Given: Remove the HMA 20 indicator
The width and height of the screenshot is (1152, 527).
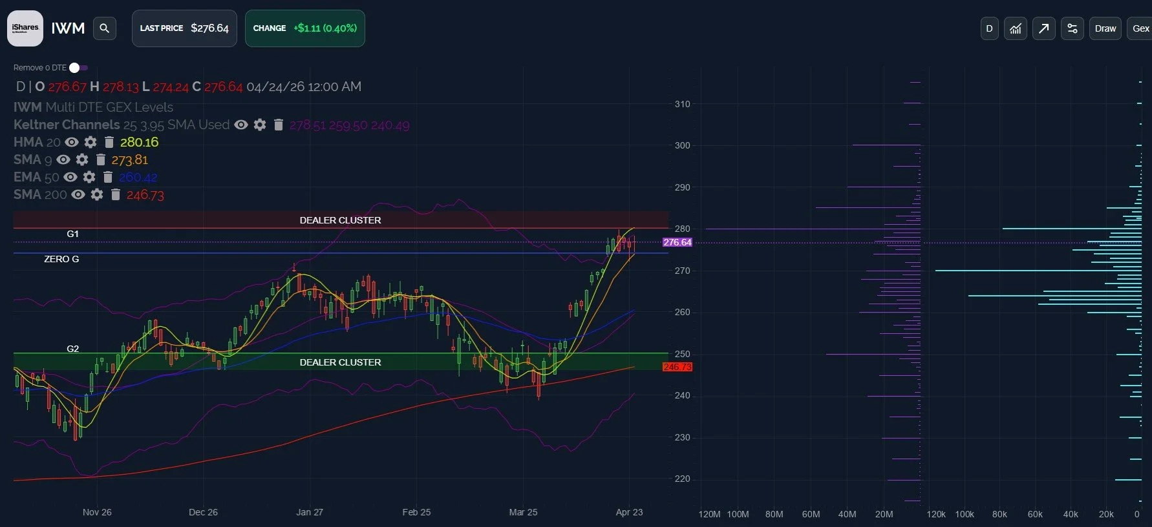Looking at the screenshot, I should click(109, 142).
